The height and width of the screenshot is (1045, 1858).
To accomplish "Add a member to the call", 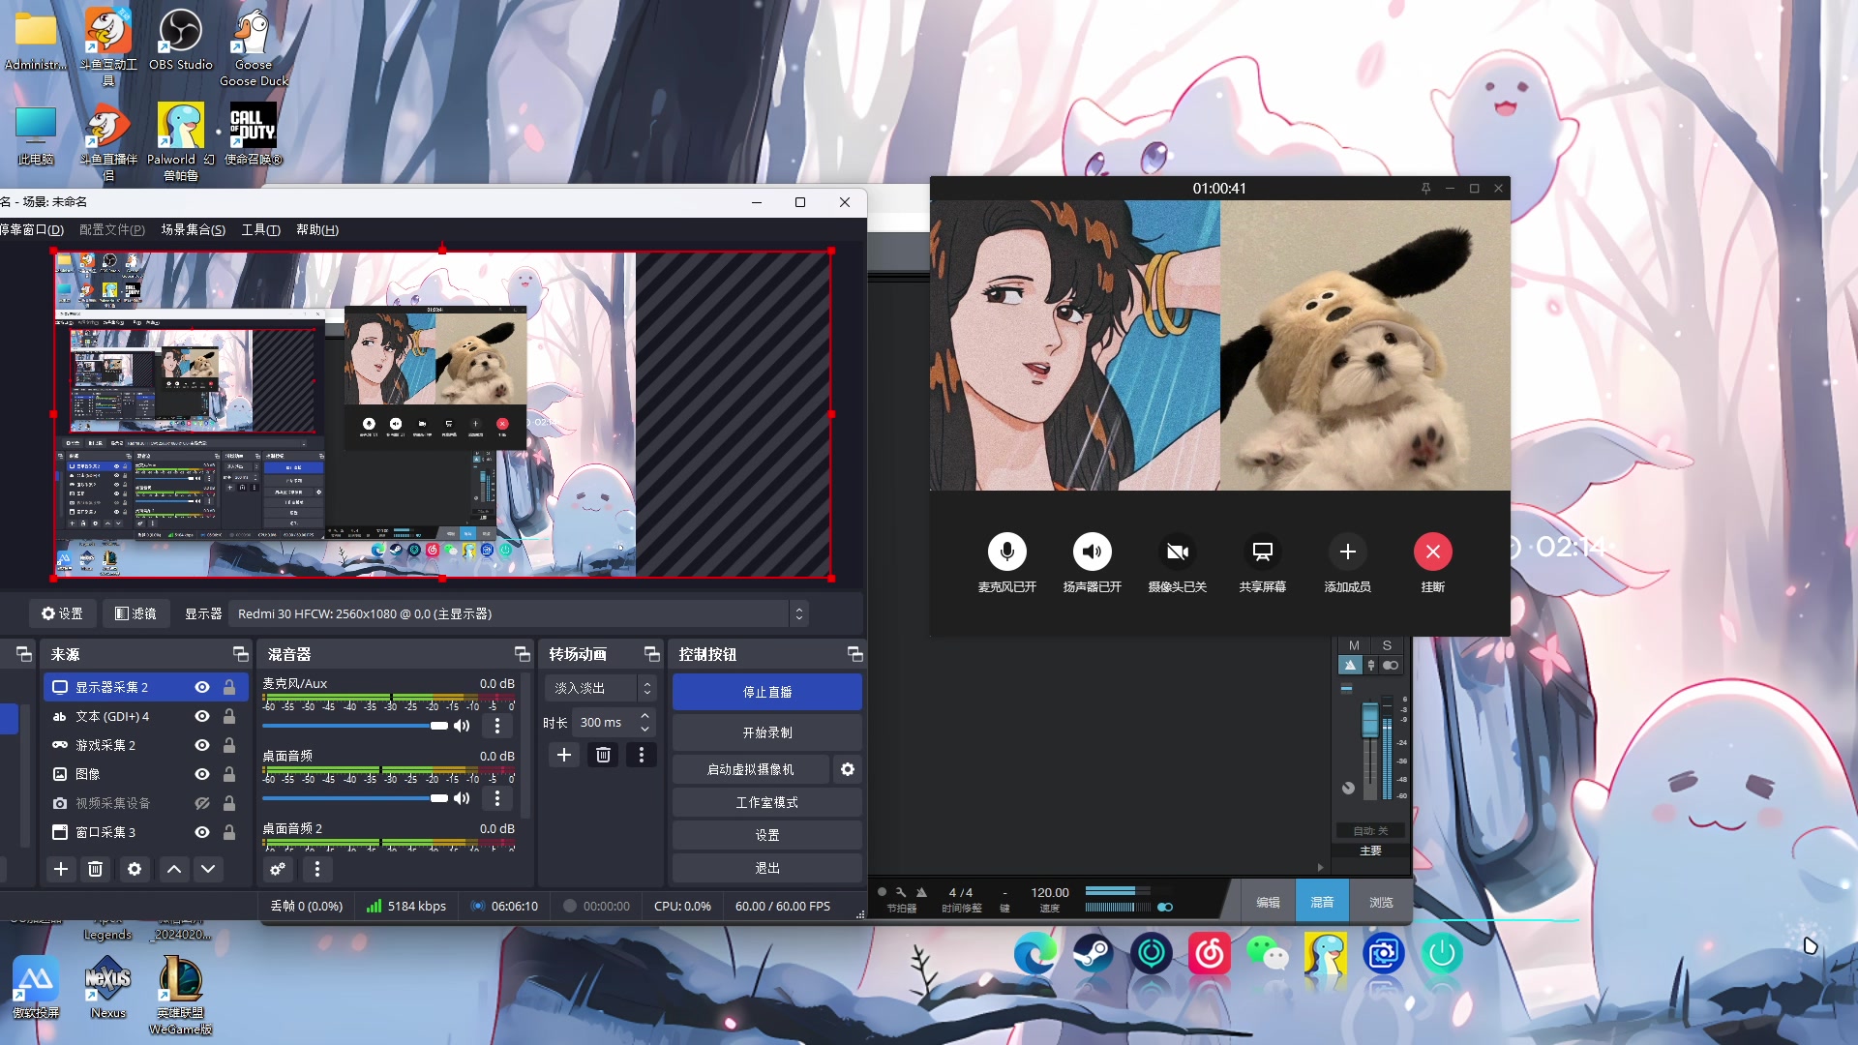I will pyautogui.click(x=1347, y=552).
